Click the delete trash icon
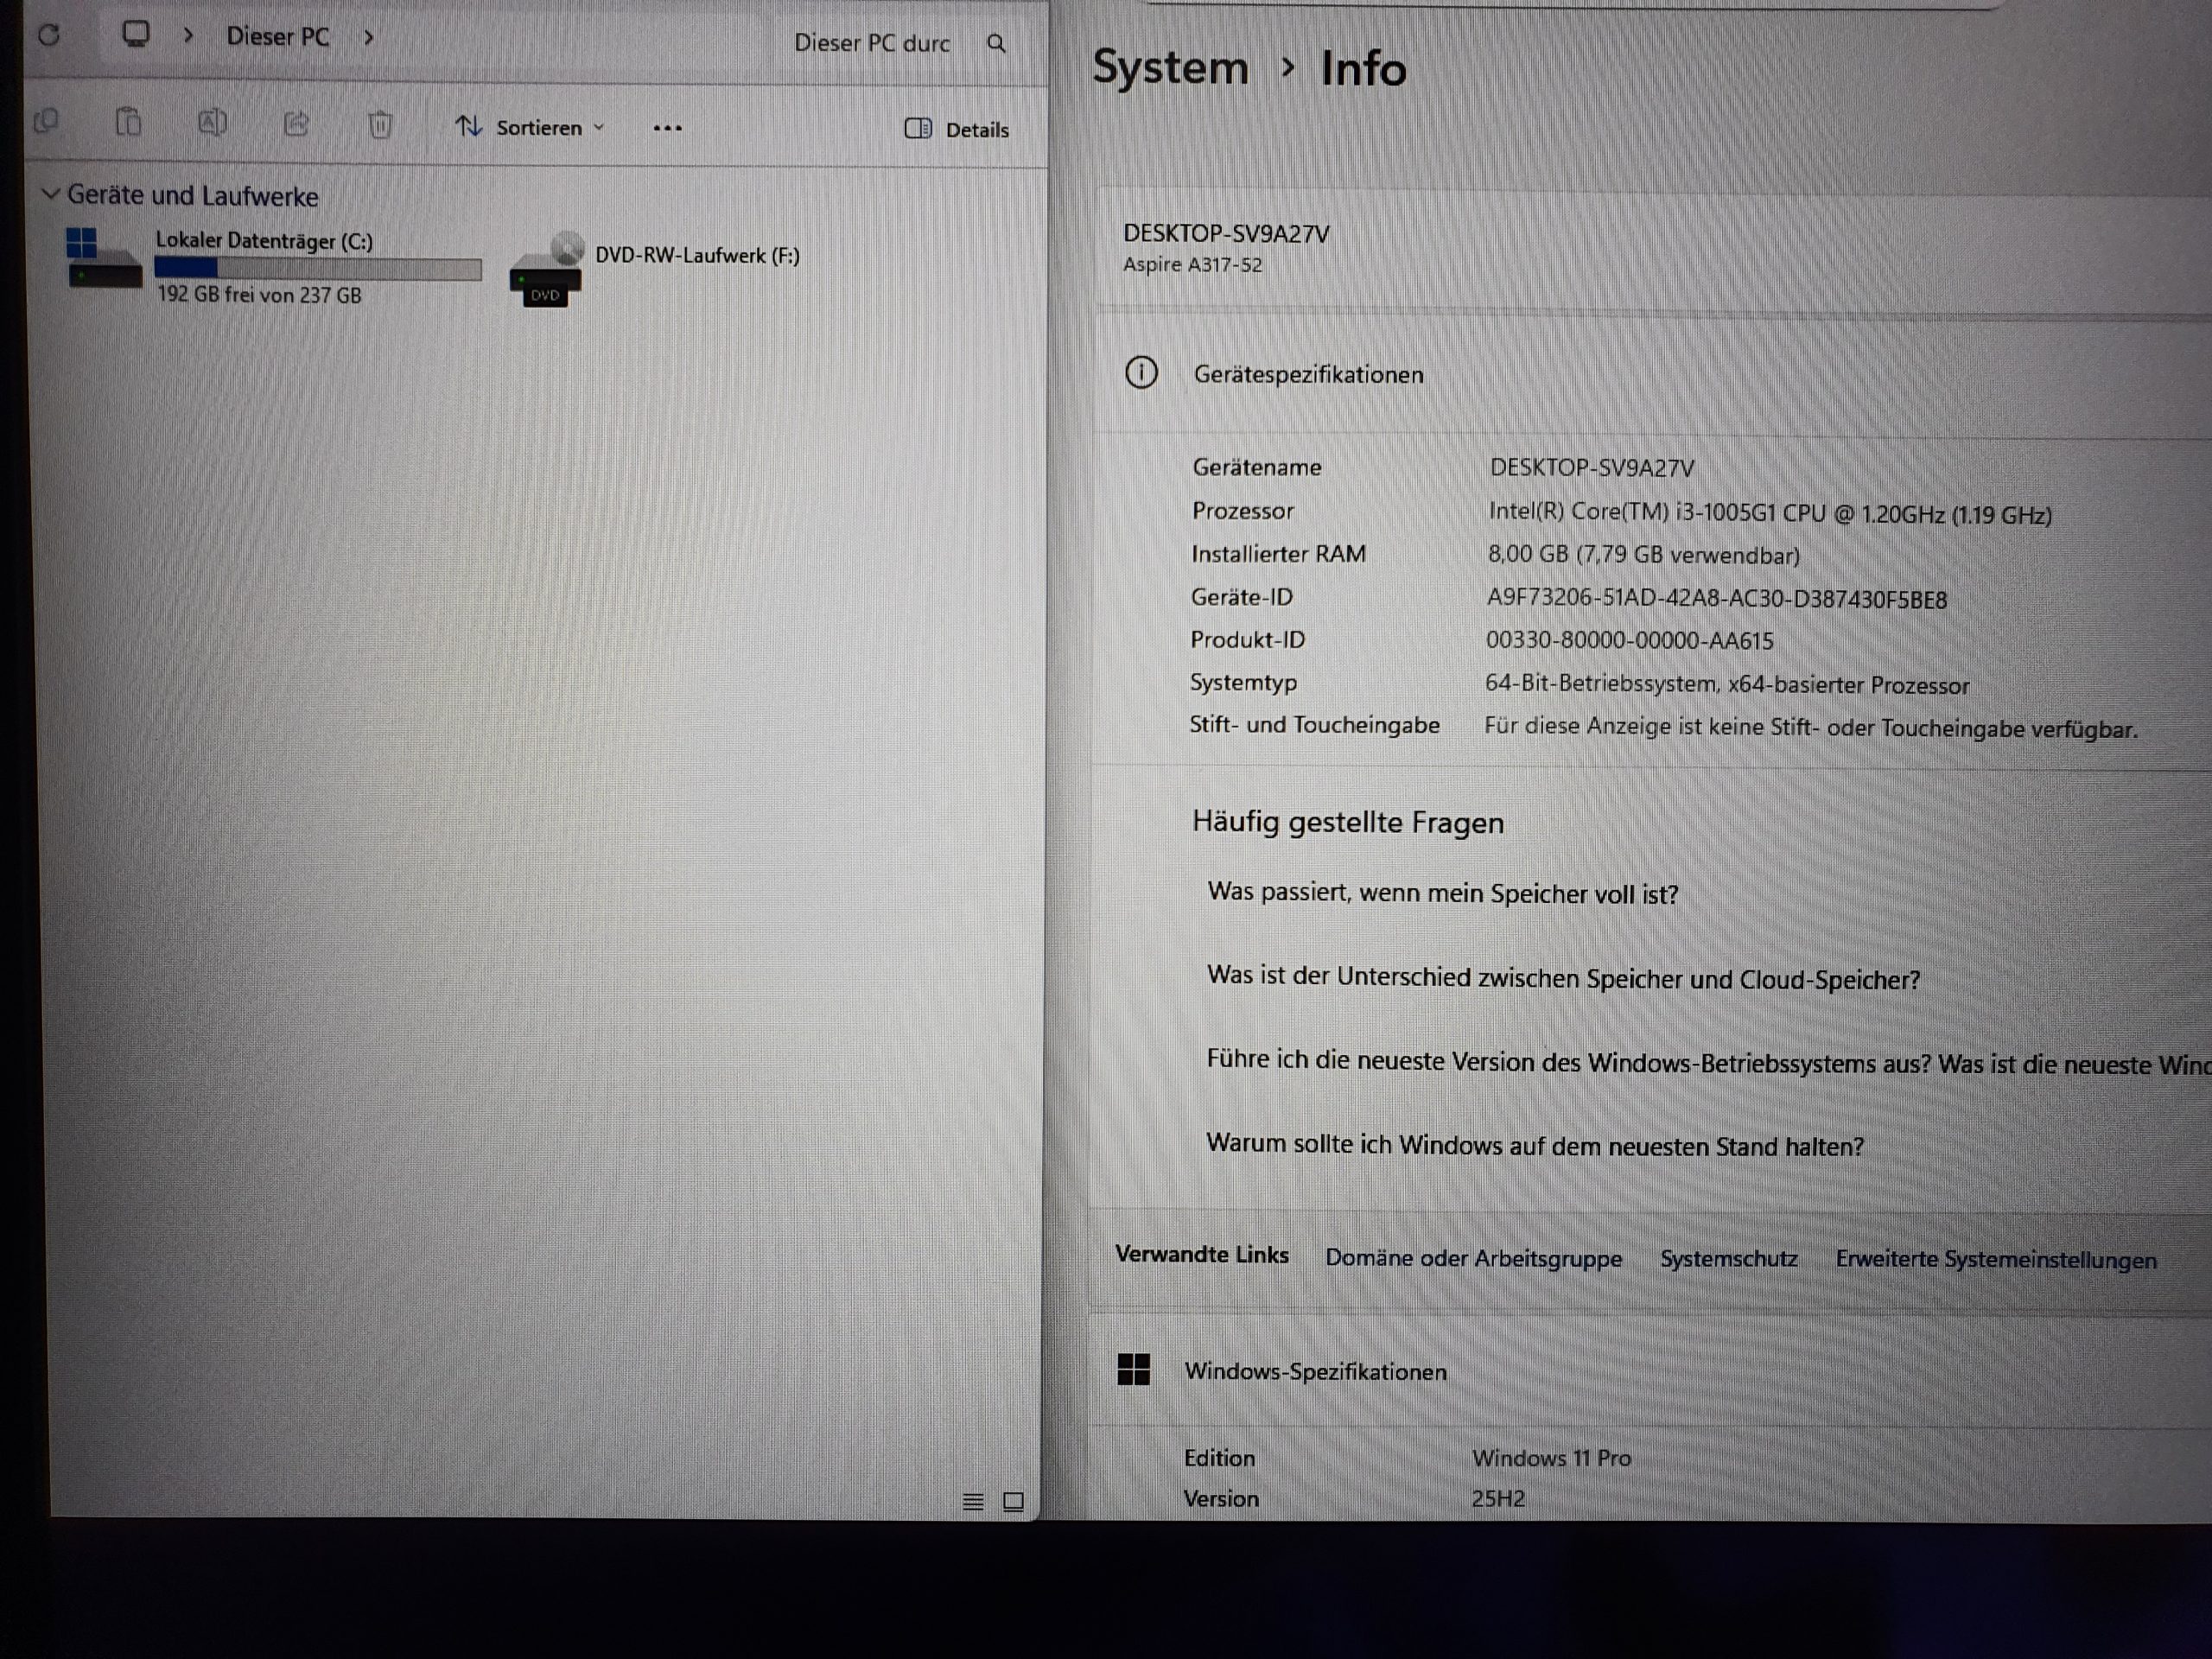Screen dimensions: 2212x1659 tap(380, 125)
